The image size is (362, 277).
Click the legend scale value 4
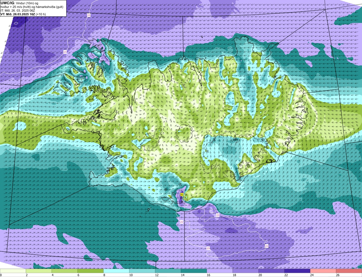click(x=52, y=275)
